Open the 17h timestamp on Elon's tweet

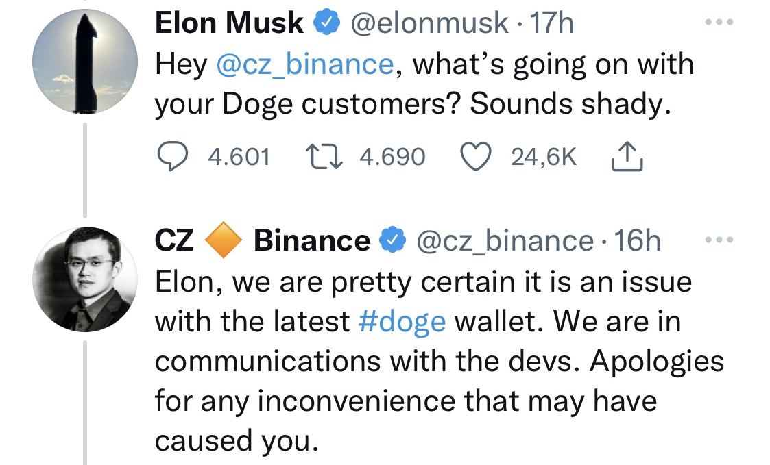[x=552, y=25]
